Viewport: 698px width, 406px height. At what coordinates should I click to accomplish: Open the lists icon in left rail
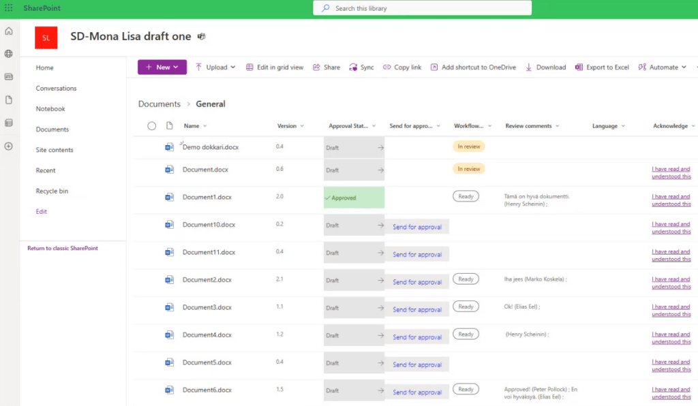(x=8, y=123)
